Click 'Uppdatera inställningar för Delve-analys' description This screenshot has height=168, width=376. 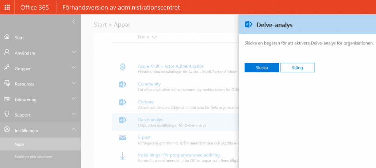point(172,125)
